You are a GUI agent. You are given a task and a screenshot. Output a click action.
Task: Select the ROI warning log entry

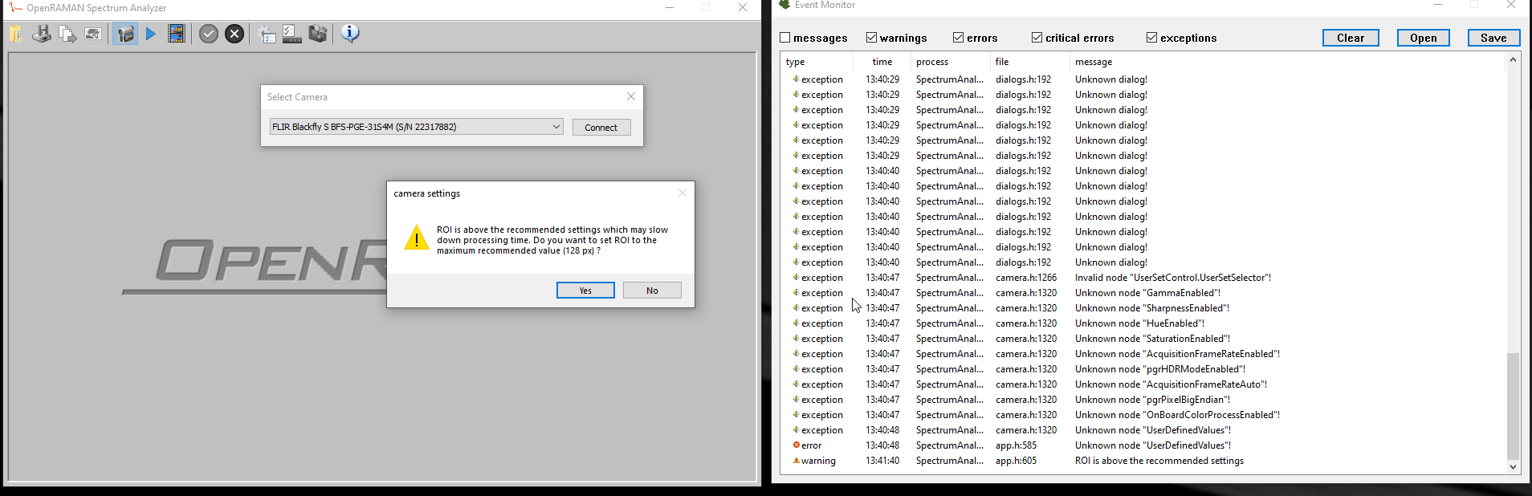(x=1159, y=461)
